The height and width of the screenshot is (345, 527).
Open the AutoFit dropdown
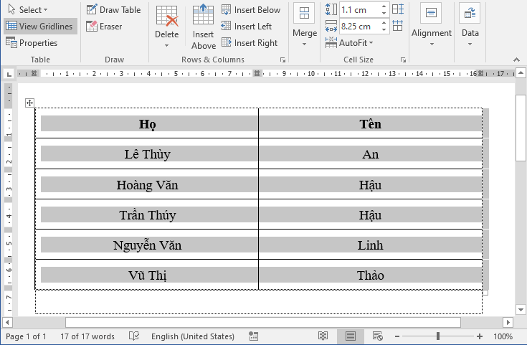350,43
